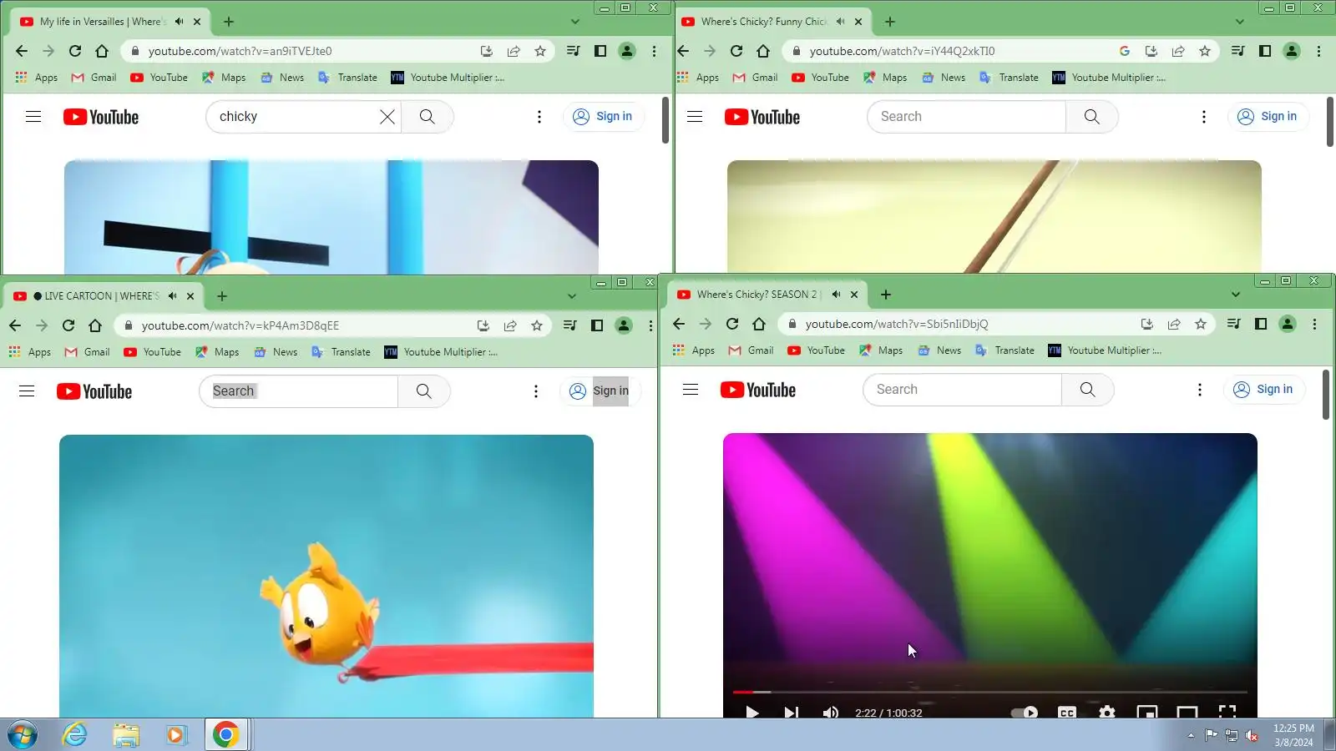Select the Where's Chicky? Funny Chick tab

pos(774,22)
